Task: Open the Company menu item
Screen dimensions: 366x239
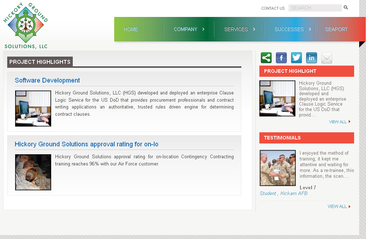Action: (186, 29)
